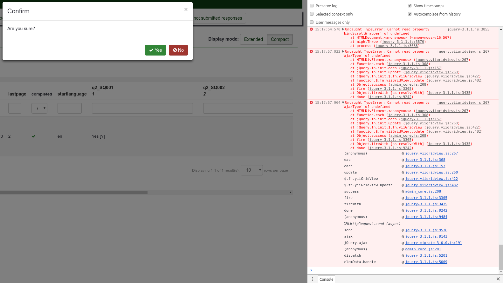Click the green Yes button
Viewport: 503px width, 283px height.
tap(155, 50)
